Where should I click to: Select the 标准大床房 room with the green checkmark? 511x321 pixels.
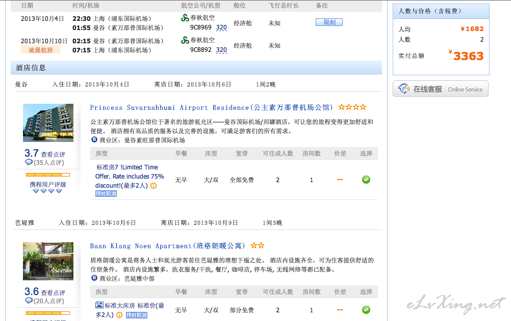[x=366, y=310]
